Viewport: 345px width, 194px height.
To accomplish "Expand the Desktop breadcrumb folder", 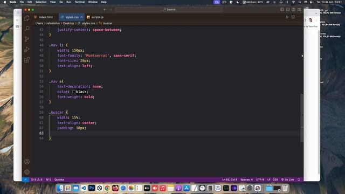I will coord(68,23).
